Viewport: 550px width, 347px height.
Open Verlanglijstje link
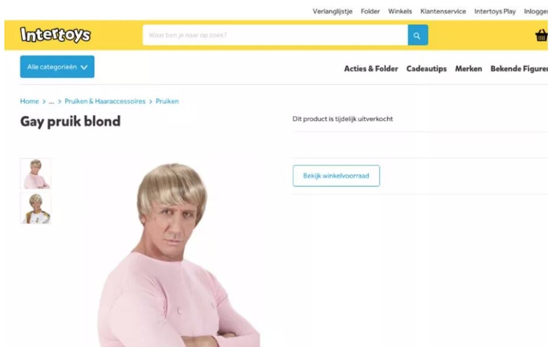pyautogui.click(x=333, y=11)
